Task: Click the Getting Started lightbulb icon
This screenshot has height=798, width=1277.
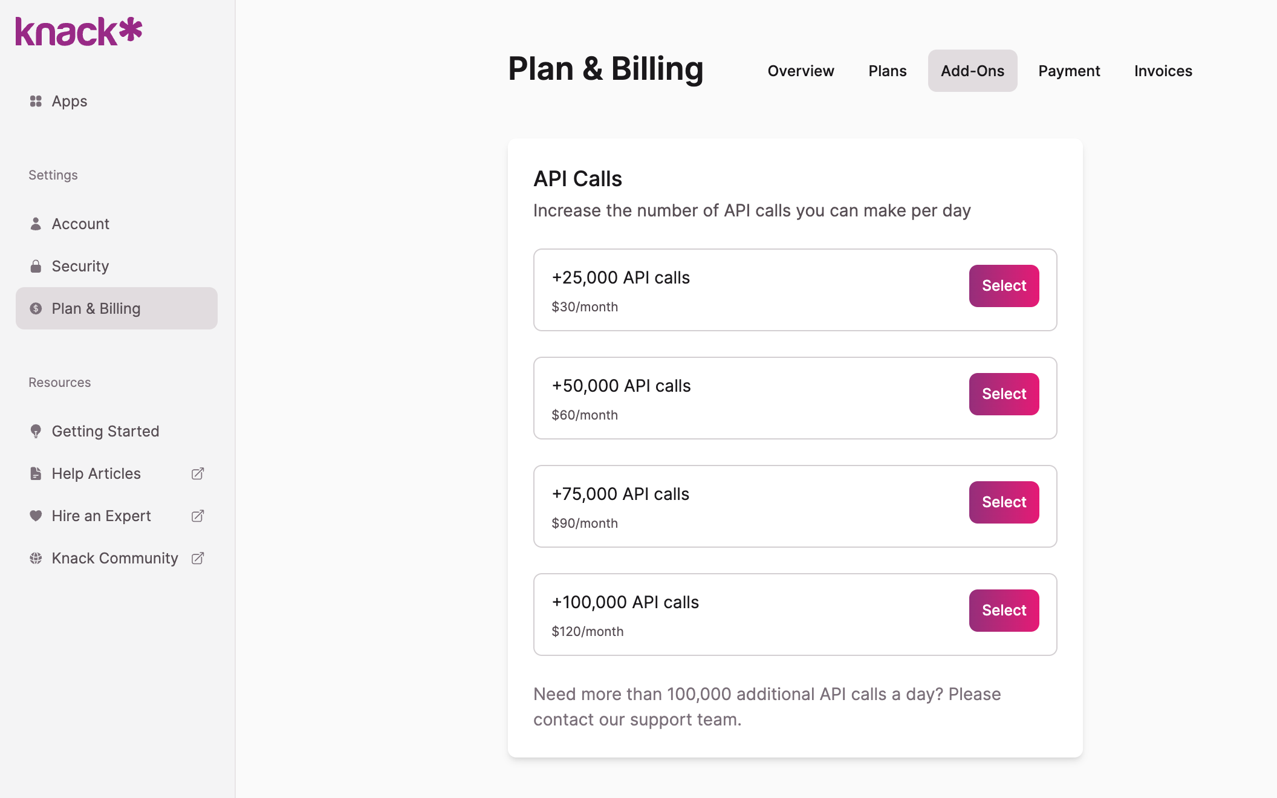Action: point(36,431)
